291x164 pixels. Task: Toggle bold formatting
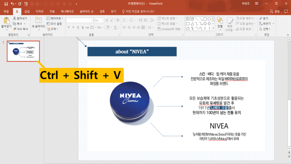point(68,28)
